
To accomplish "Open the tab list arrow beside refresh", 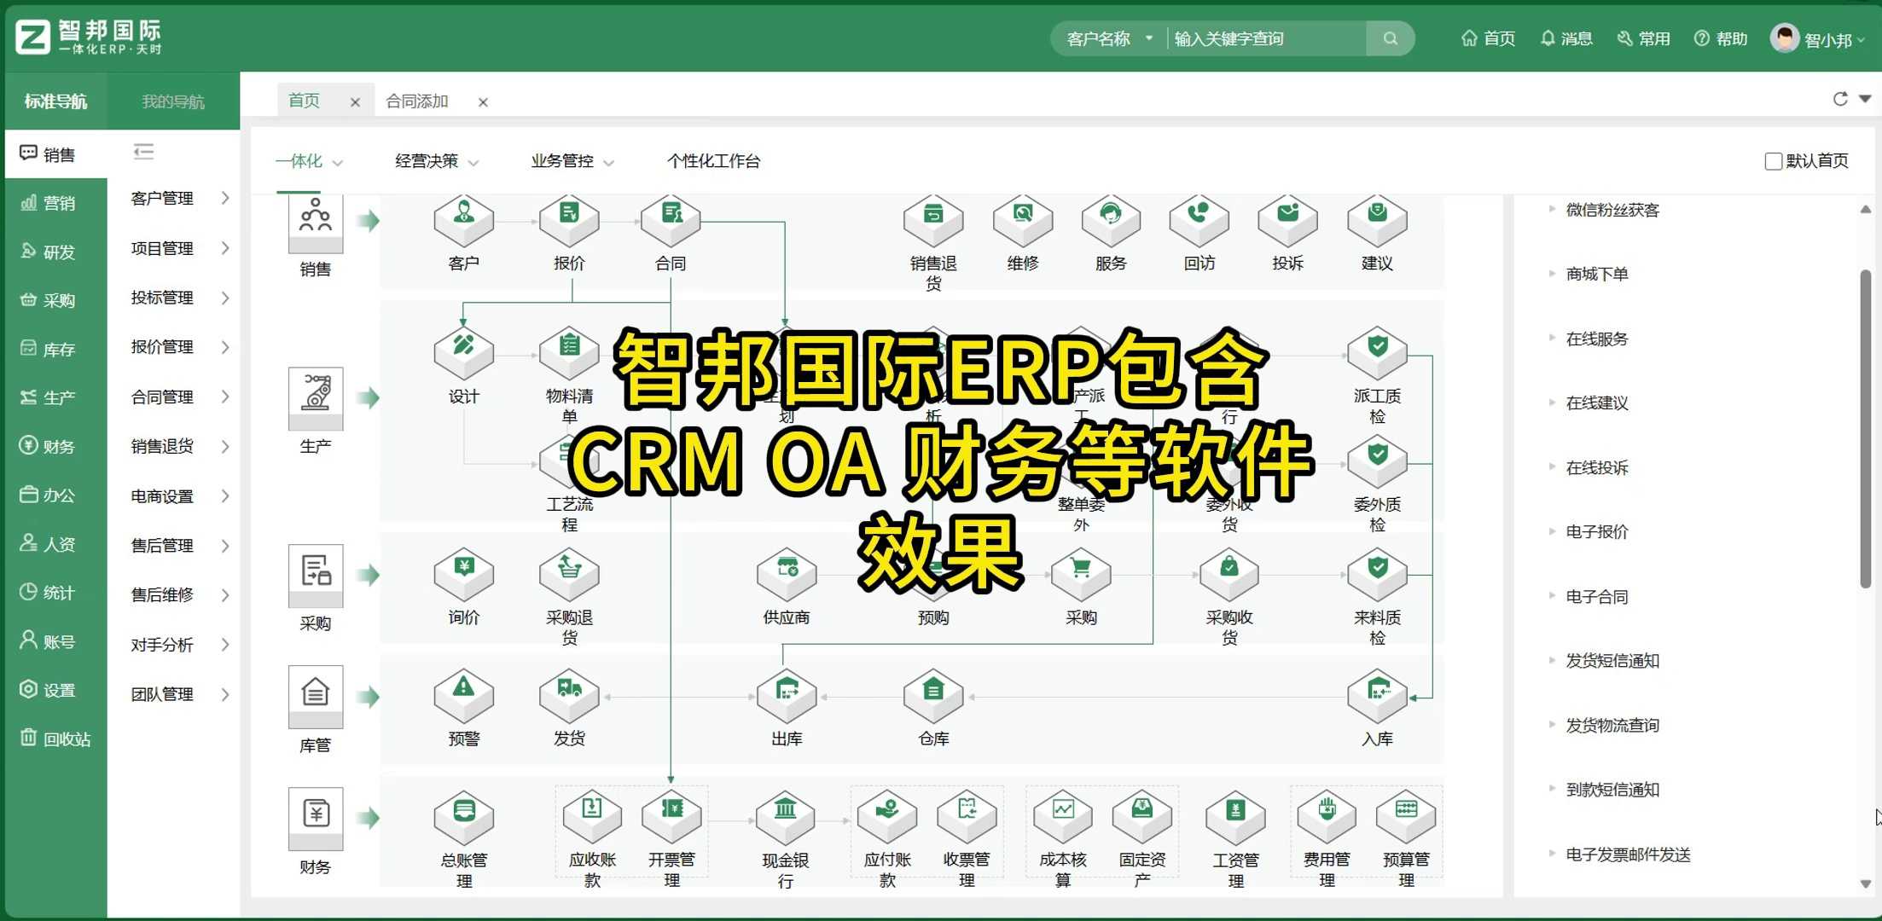I will tap(1865, 99).
